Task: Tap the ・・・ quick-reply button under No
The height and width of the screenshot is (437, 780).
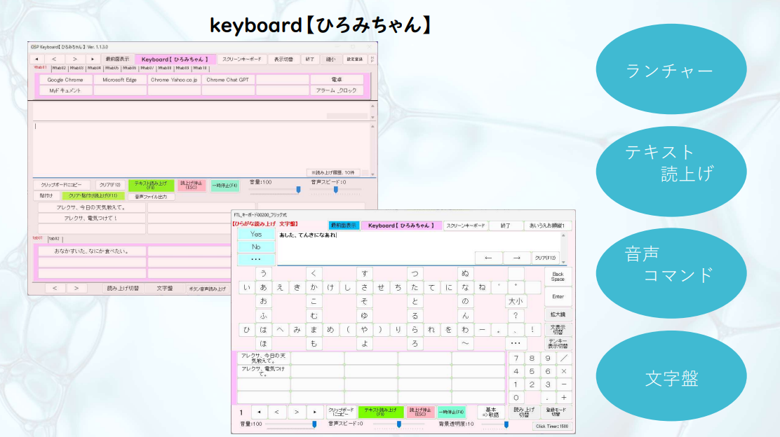Action: (256, 259)
